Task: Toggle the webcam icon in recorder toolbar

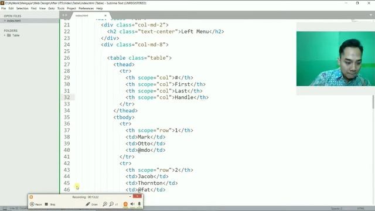Action: (125, 204)
